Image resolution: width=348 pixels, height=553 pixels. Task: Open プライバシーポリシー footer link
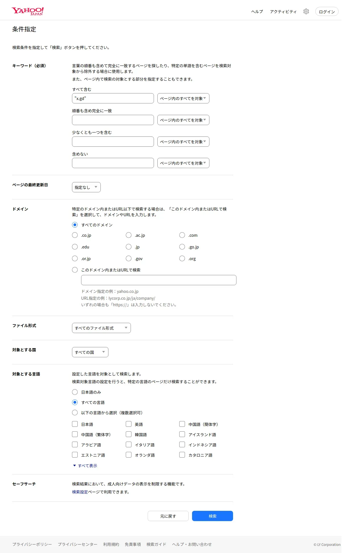click(x=32, y=544)
